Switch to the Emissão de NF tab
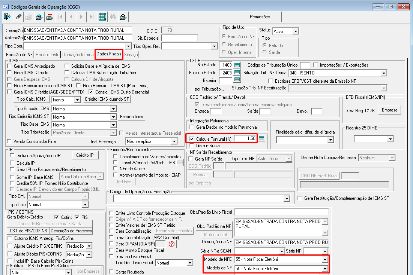This screenshot has width=413, height=275. (x=20, y=54)
